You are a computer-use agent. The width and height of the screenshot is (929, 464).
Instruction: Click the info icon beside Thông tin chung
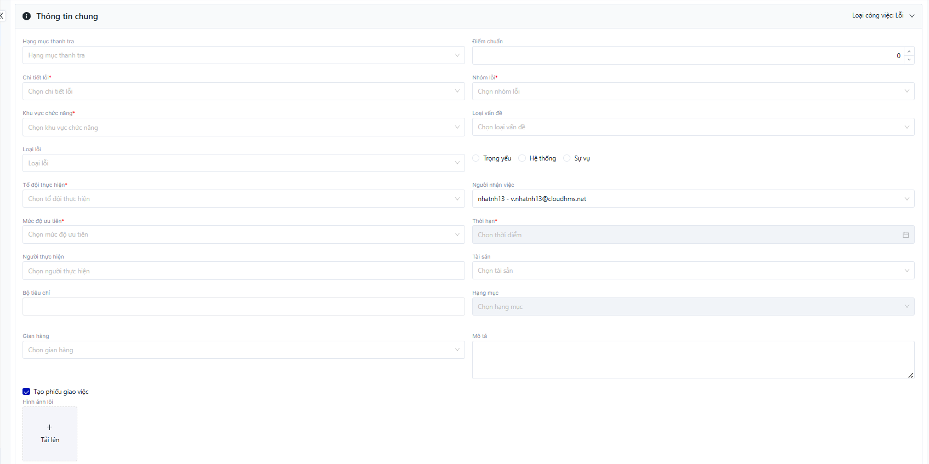[x=26, y=16]
